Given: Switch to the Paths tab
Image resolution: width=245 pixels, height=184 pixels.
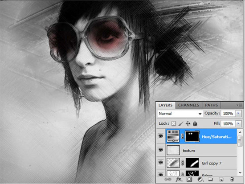Looking at the screenshot, I should (x=211, y=105).
